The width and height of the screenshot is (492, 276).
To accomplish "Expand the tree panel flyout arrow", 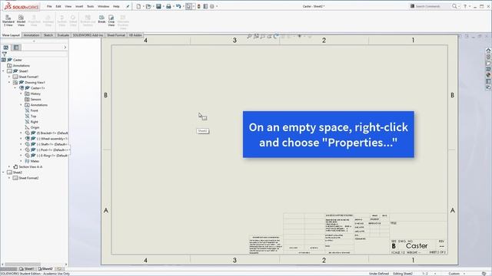I will [x=65, y=48].
